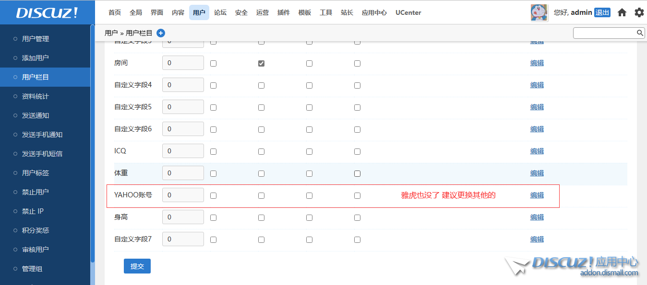647x285 pixels.
Task: Click the blue plus icon beside 用户栏目
Action: click(161, 33)
